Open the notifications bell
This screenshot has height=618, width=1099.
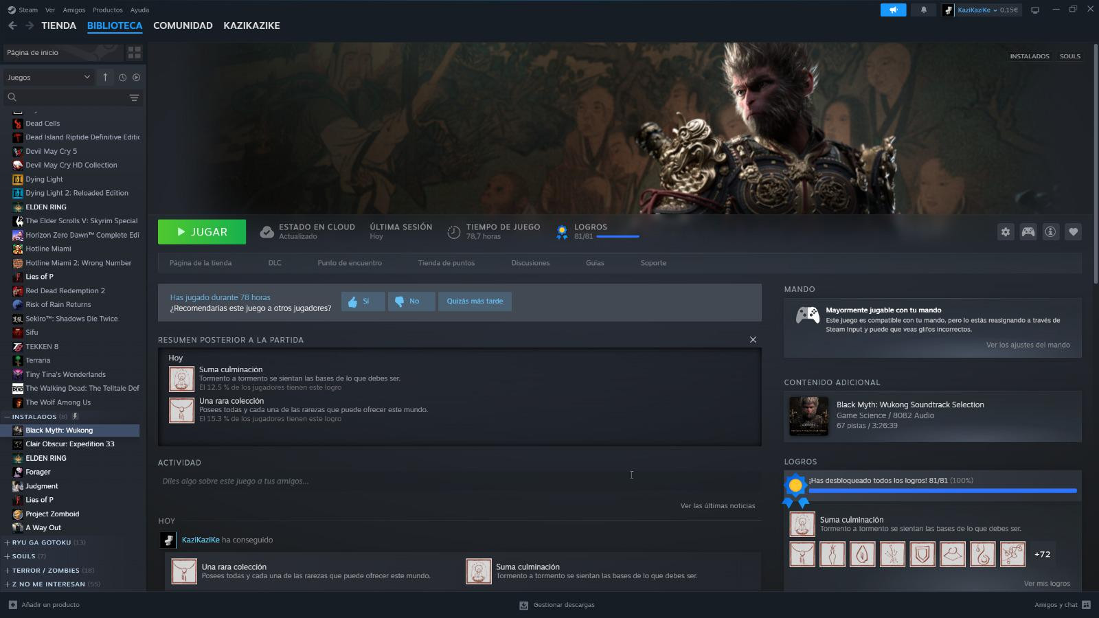click(923, 10)
